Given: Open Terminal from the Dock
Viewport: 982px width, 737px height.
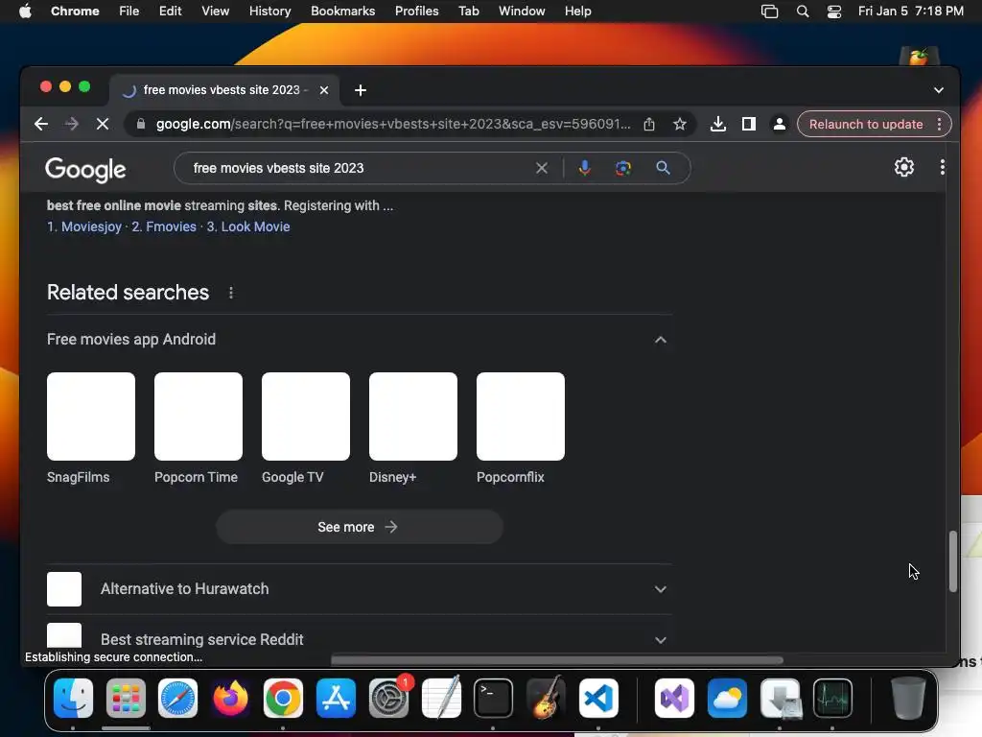Looking at the screenshot, I should (494, 699).
